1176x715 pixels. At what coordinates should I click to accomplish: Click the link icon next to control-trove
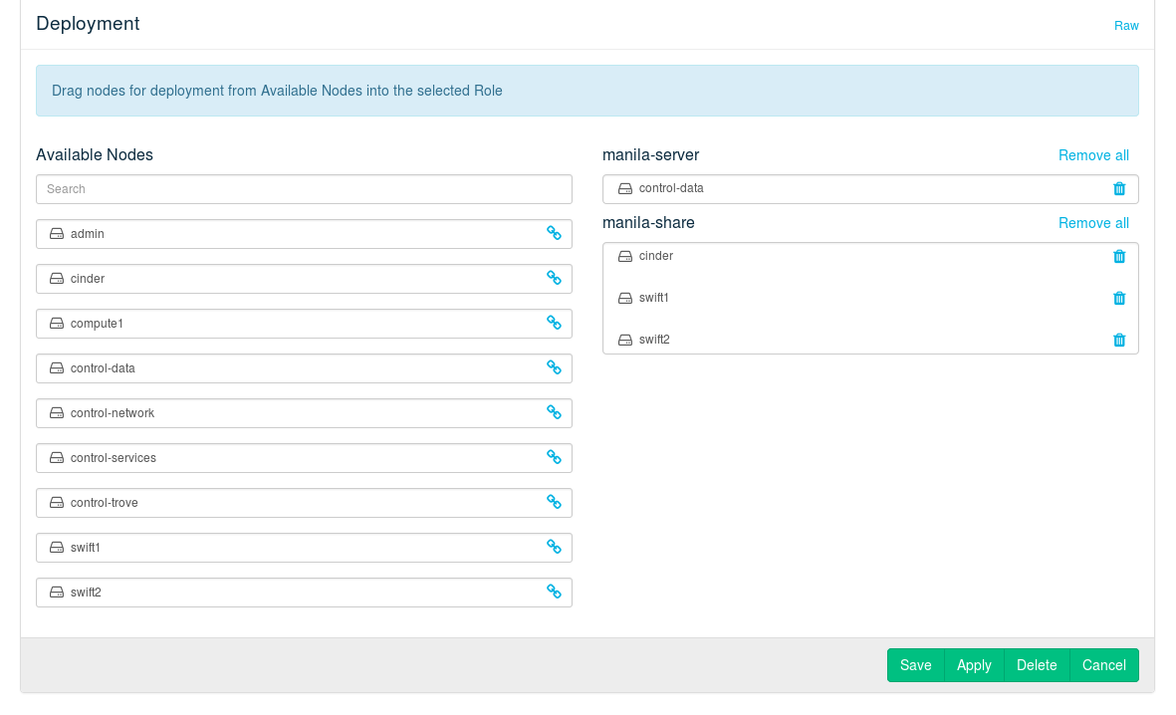(554, 502)
